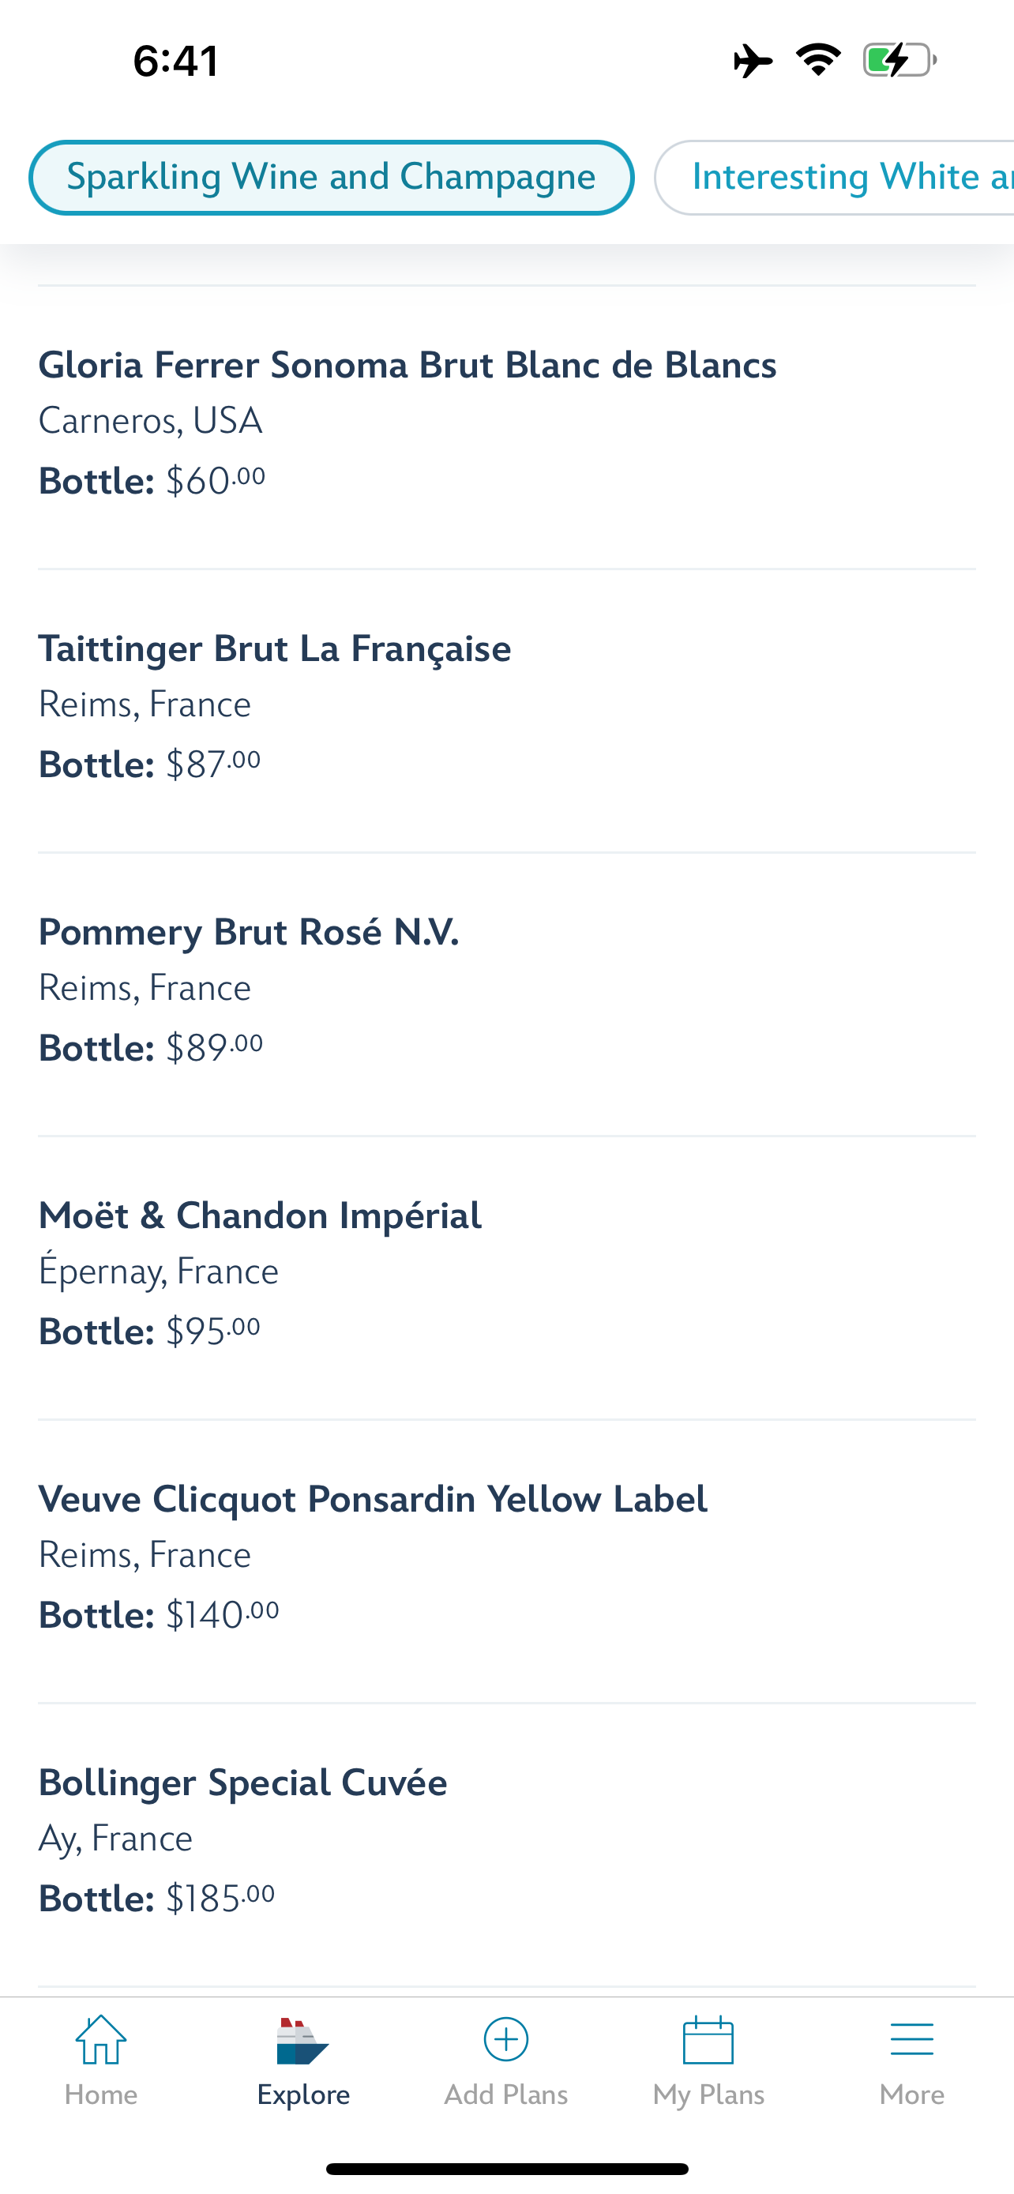Tap the Wi-Fi status icon
Viewport: 1014px width, 2194px height.
pyautogui.click(x=818, y=59)
